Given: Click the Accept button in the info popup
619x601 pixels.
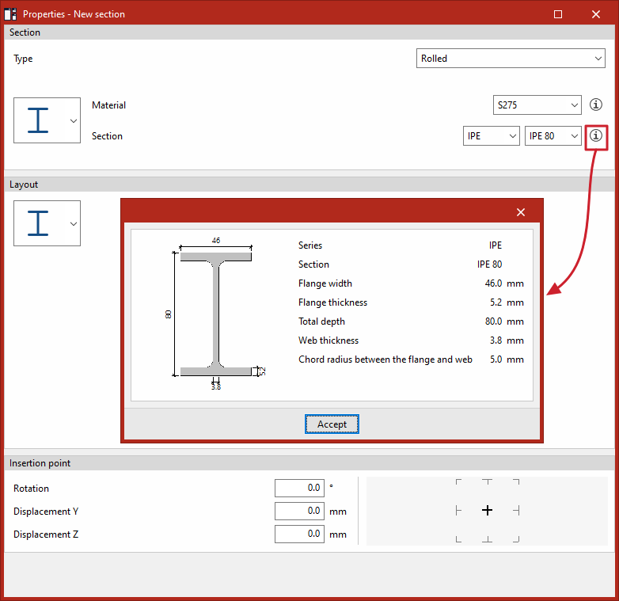Looking at the screenshot, I should point(332,424).
